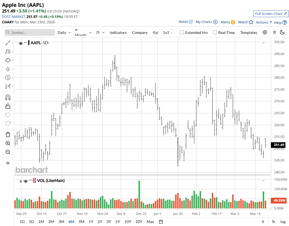Hide the VOL indicator

coord(26,181)
